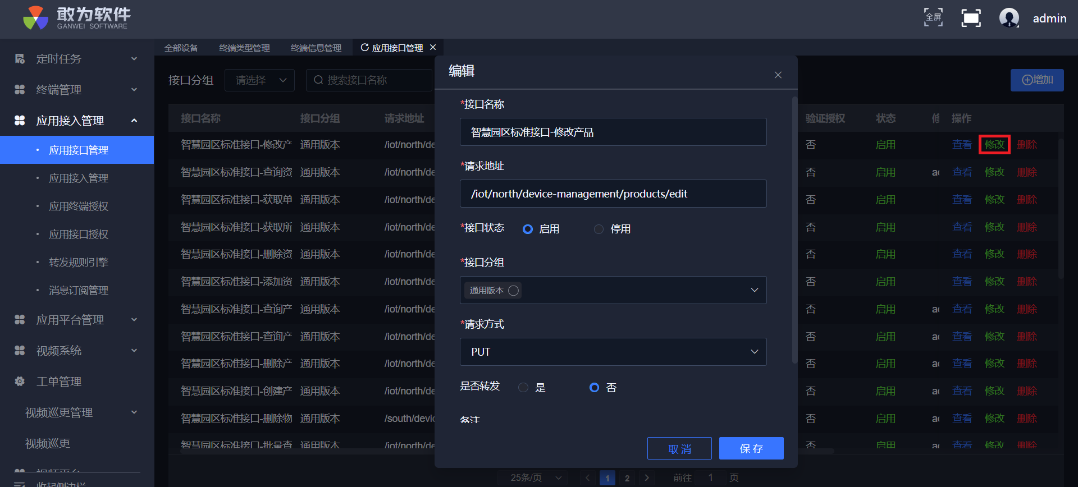Remove the 通用版本 tag via its circle icon
This screenshot has width=1078, height=487.
[513, 291]
